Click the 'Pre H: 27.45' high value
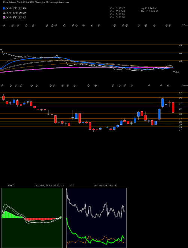The height and width of the screenshot is (248, 188). click(117, 11)
